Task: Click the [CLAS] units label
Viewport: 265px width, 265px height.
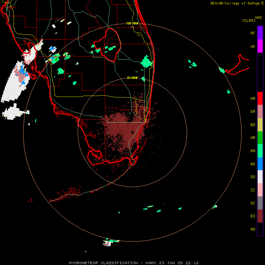Action: [249, 20]
